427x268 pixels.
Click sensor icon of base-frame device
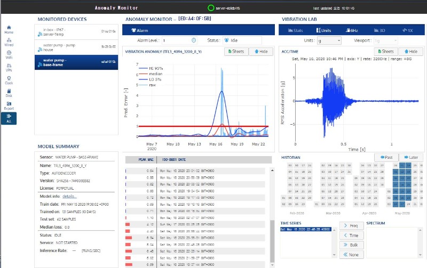[x=39, y=64]
